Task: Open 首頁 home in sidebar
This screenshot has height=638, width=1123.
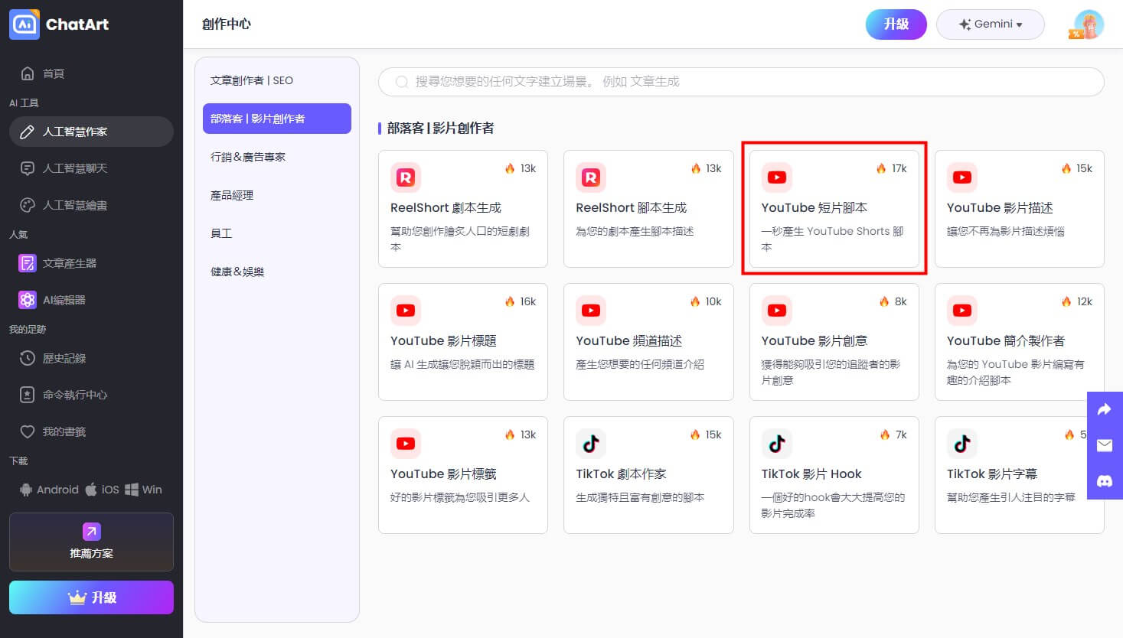Action: click(91, 73)
